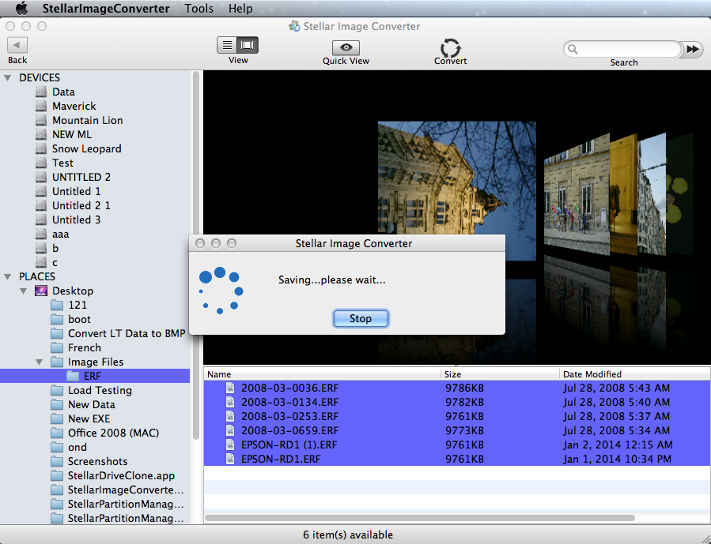
Task: Select the Data drive icon
Action: click(41, 92)
